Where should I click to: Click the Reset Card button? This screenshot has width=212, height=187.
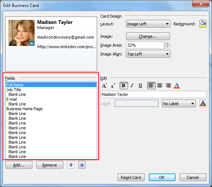pyautogui.click(x=131, y=177)
